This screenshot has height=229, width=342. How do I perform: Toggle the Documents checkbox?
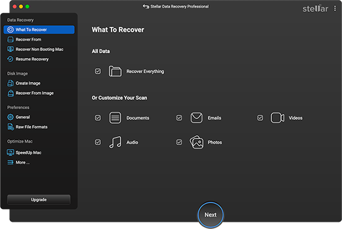pyautogui.click(x=98, y=118)
